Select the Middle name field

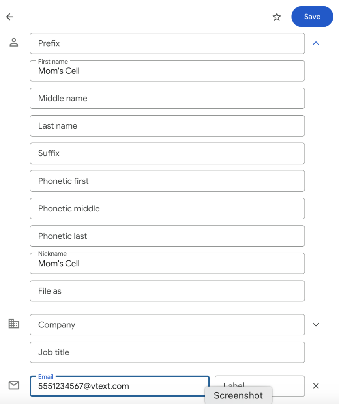tap(167, 98)
